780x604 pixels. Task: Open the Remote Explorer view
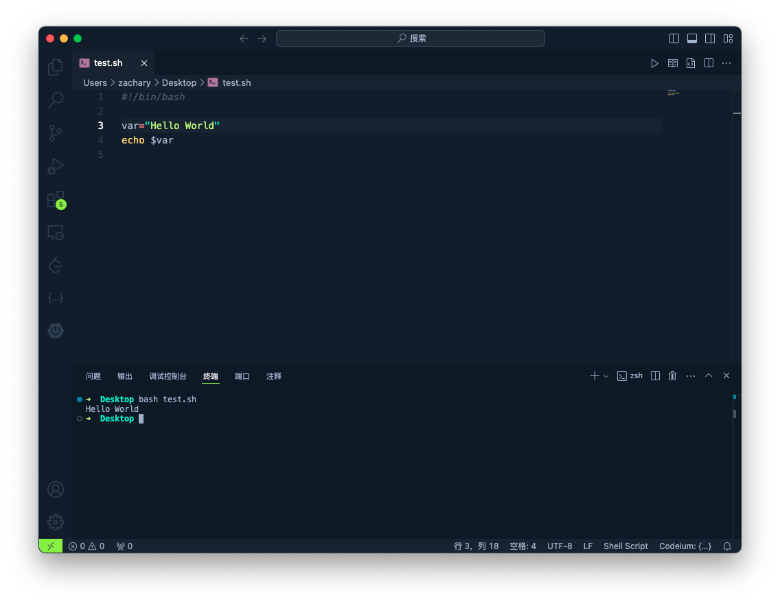(x=56, y=232)
